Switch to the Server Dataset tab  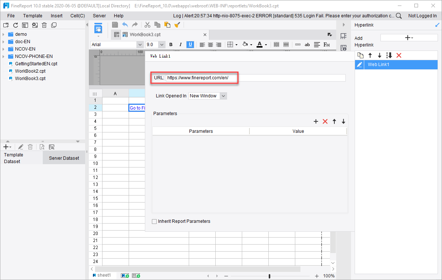(x=64, y=158)
